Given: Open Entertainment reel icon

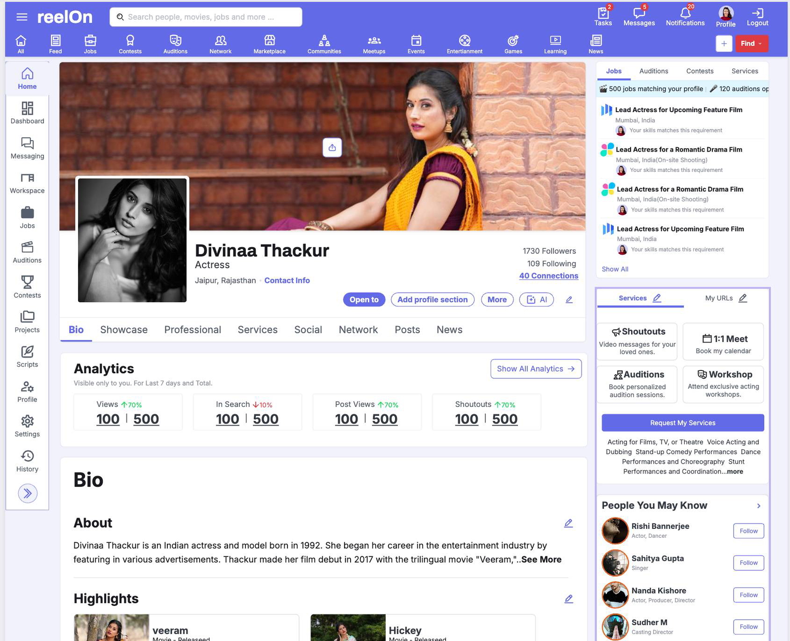Looking at the screenshot, I should point(465,44).
